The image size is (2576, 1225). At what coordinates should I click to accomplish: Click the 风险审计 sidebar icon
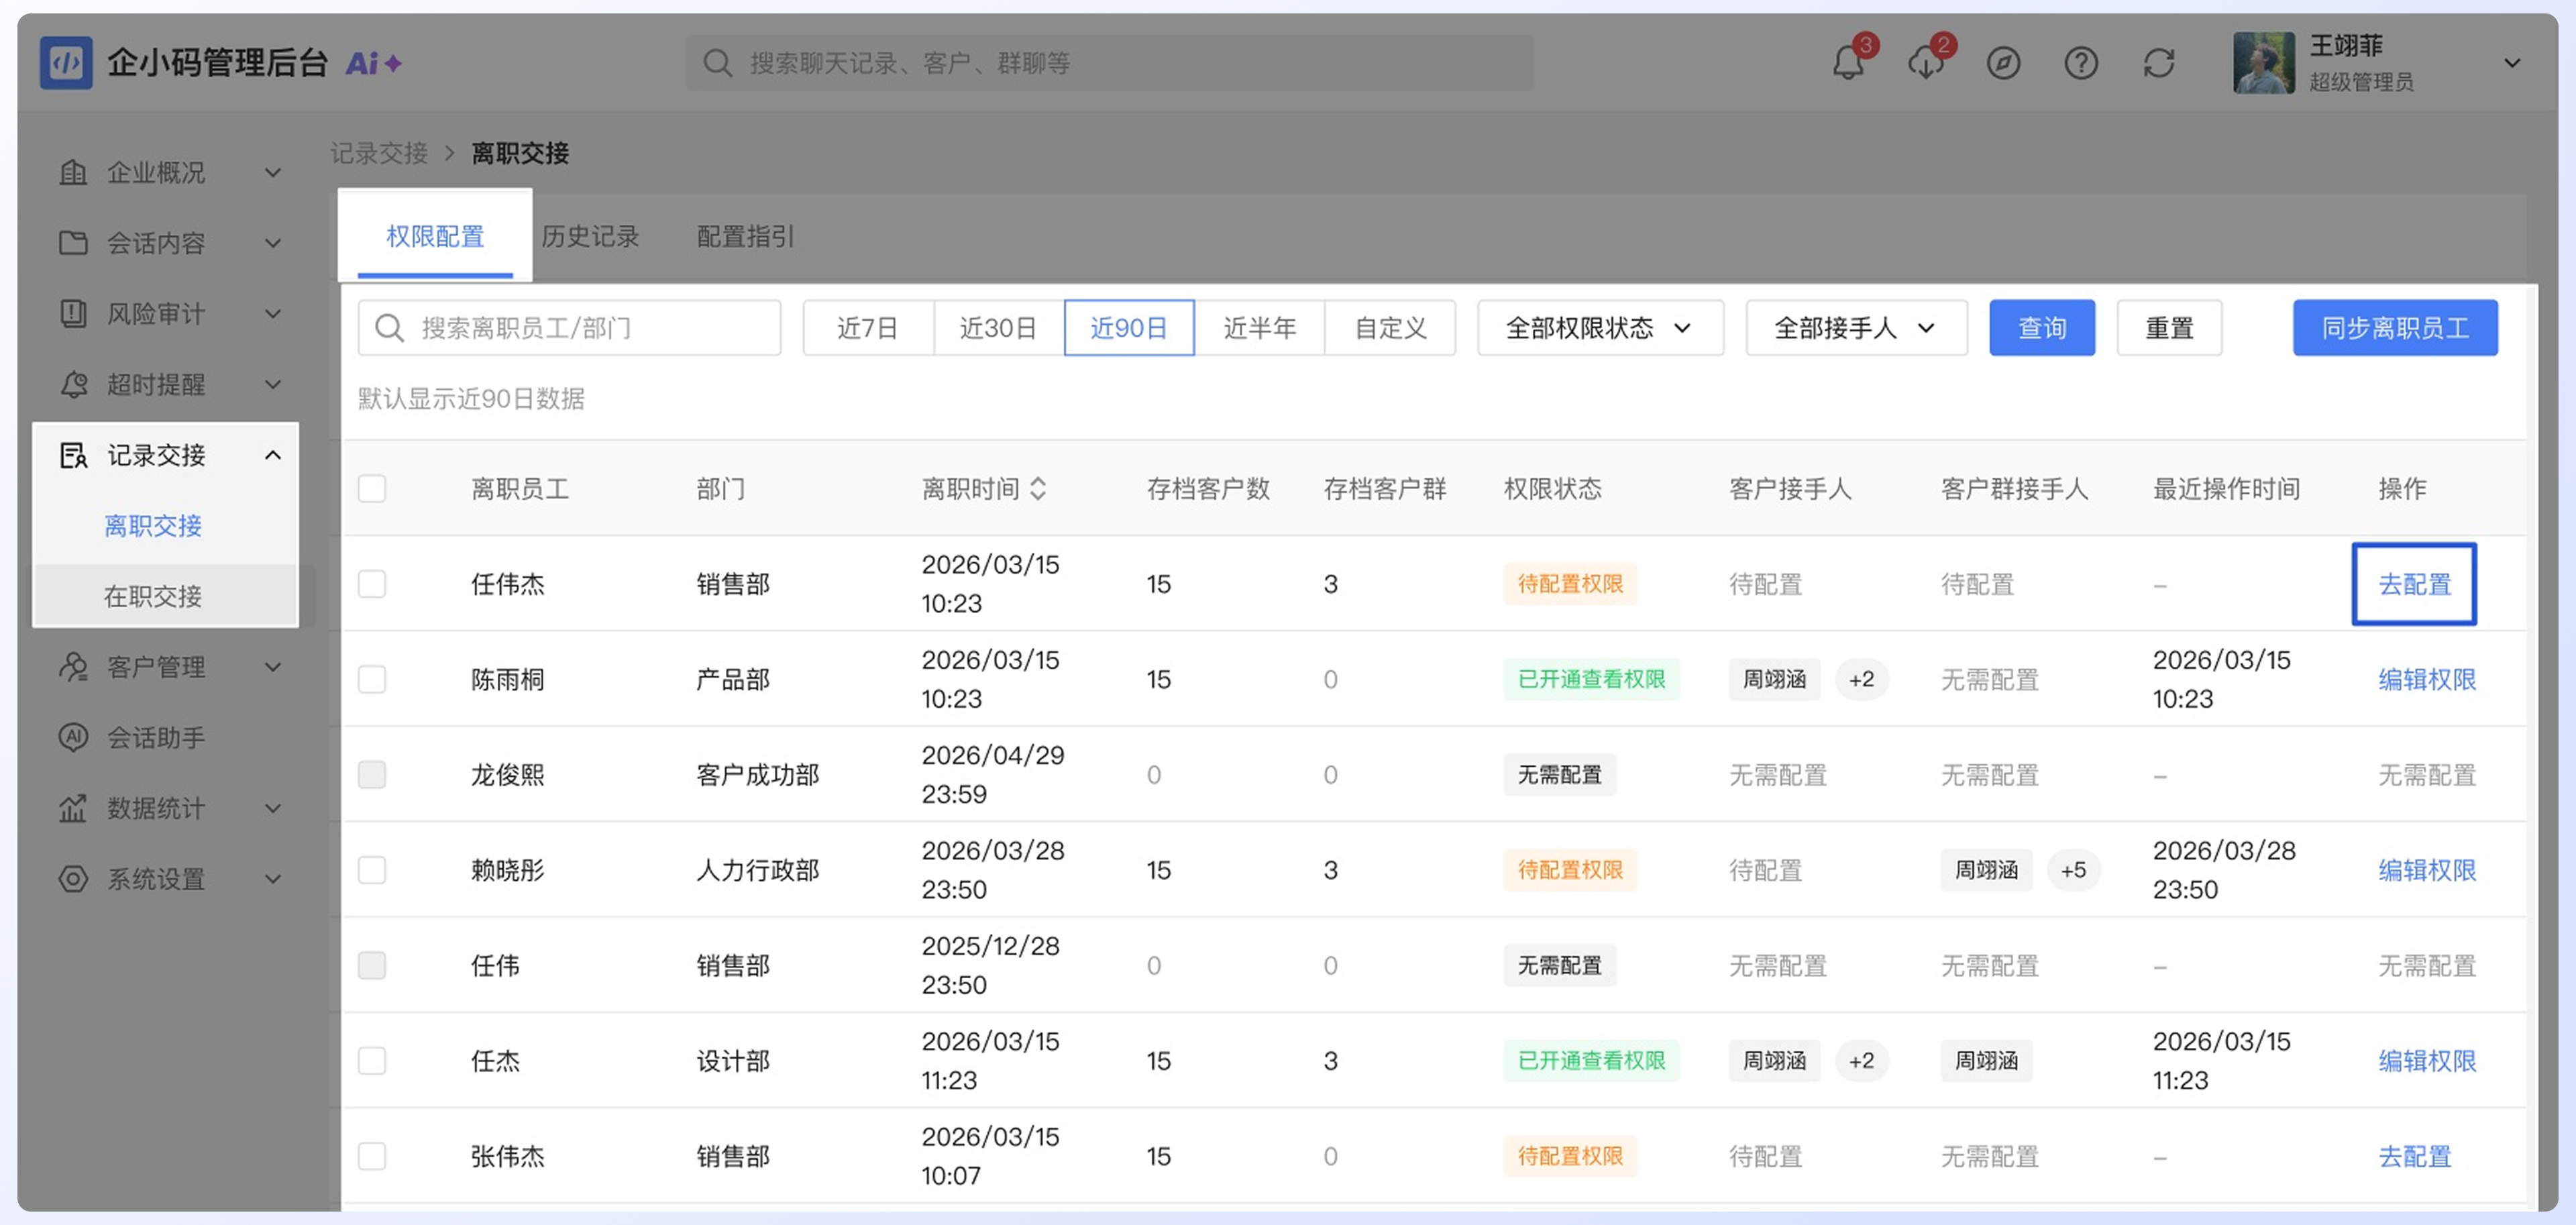(73, 314)
